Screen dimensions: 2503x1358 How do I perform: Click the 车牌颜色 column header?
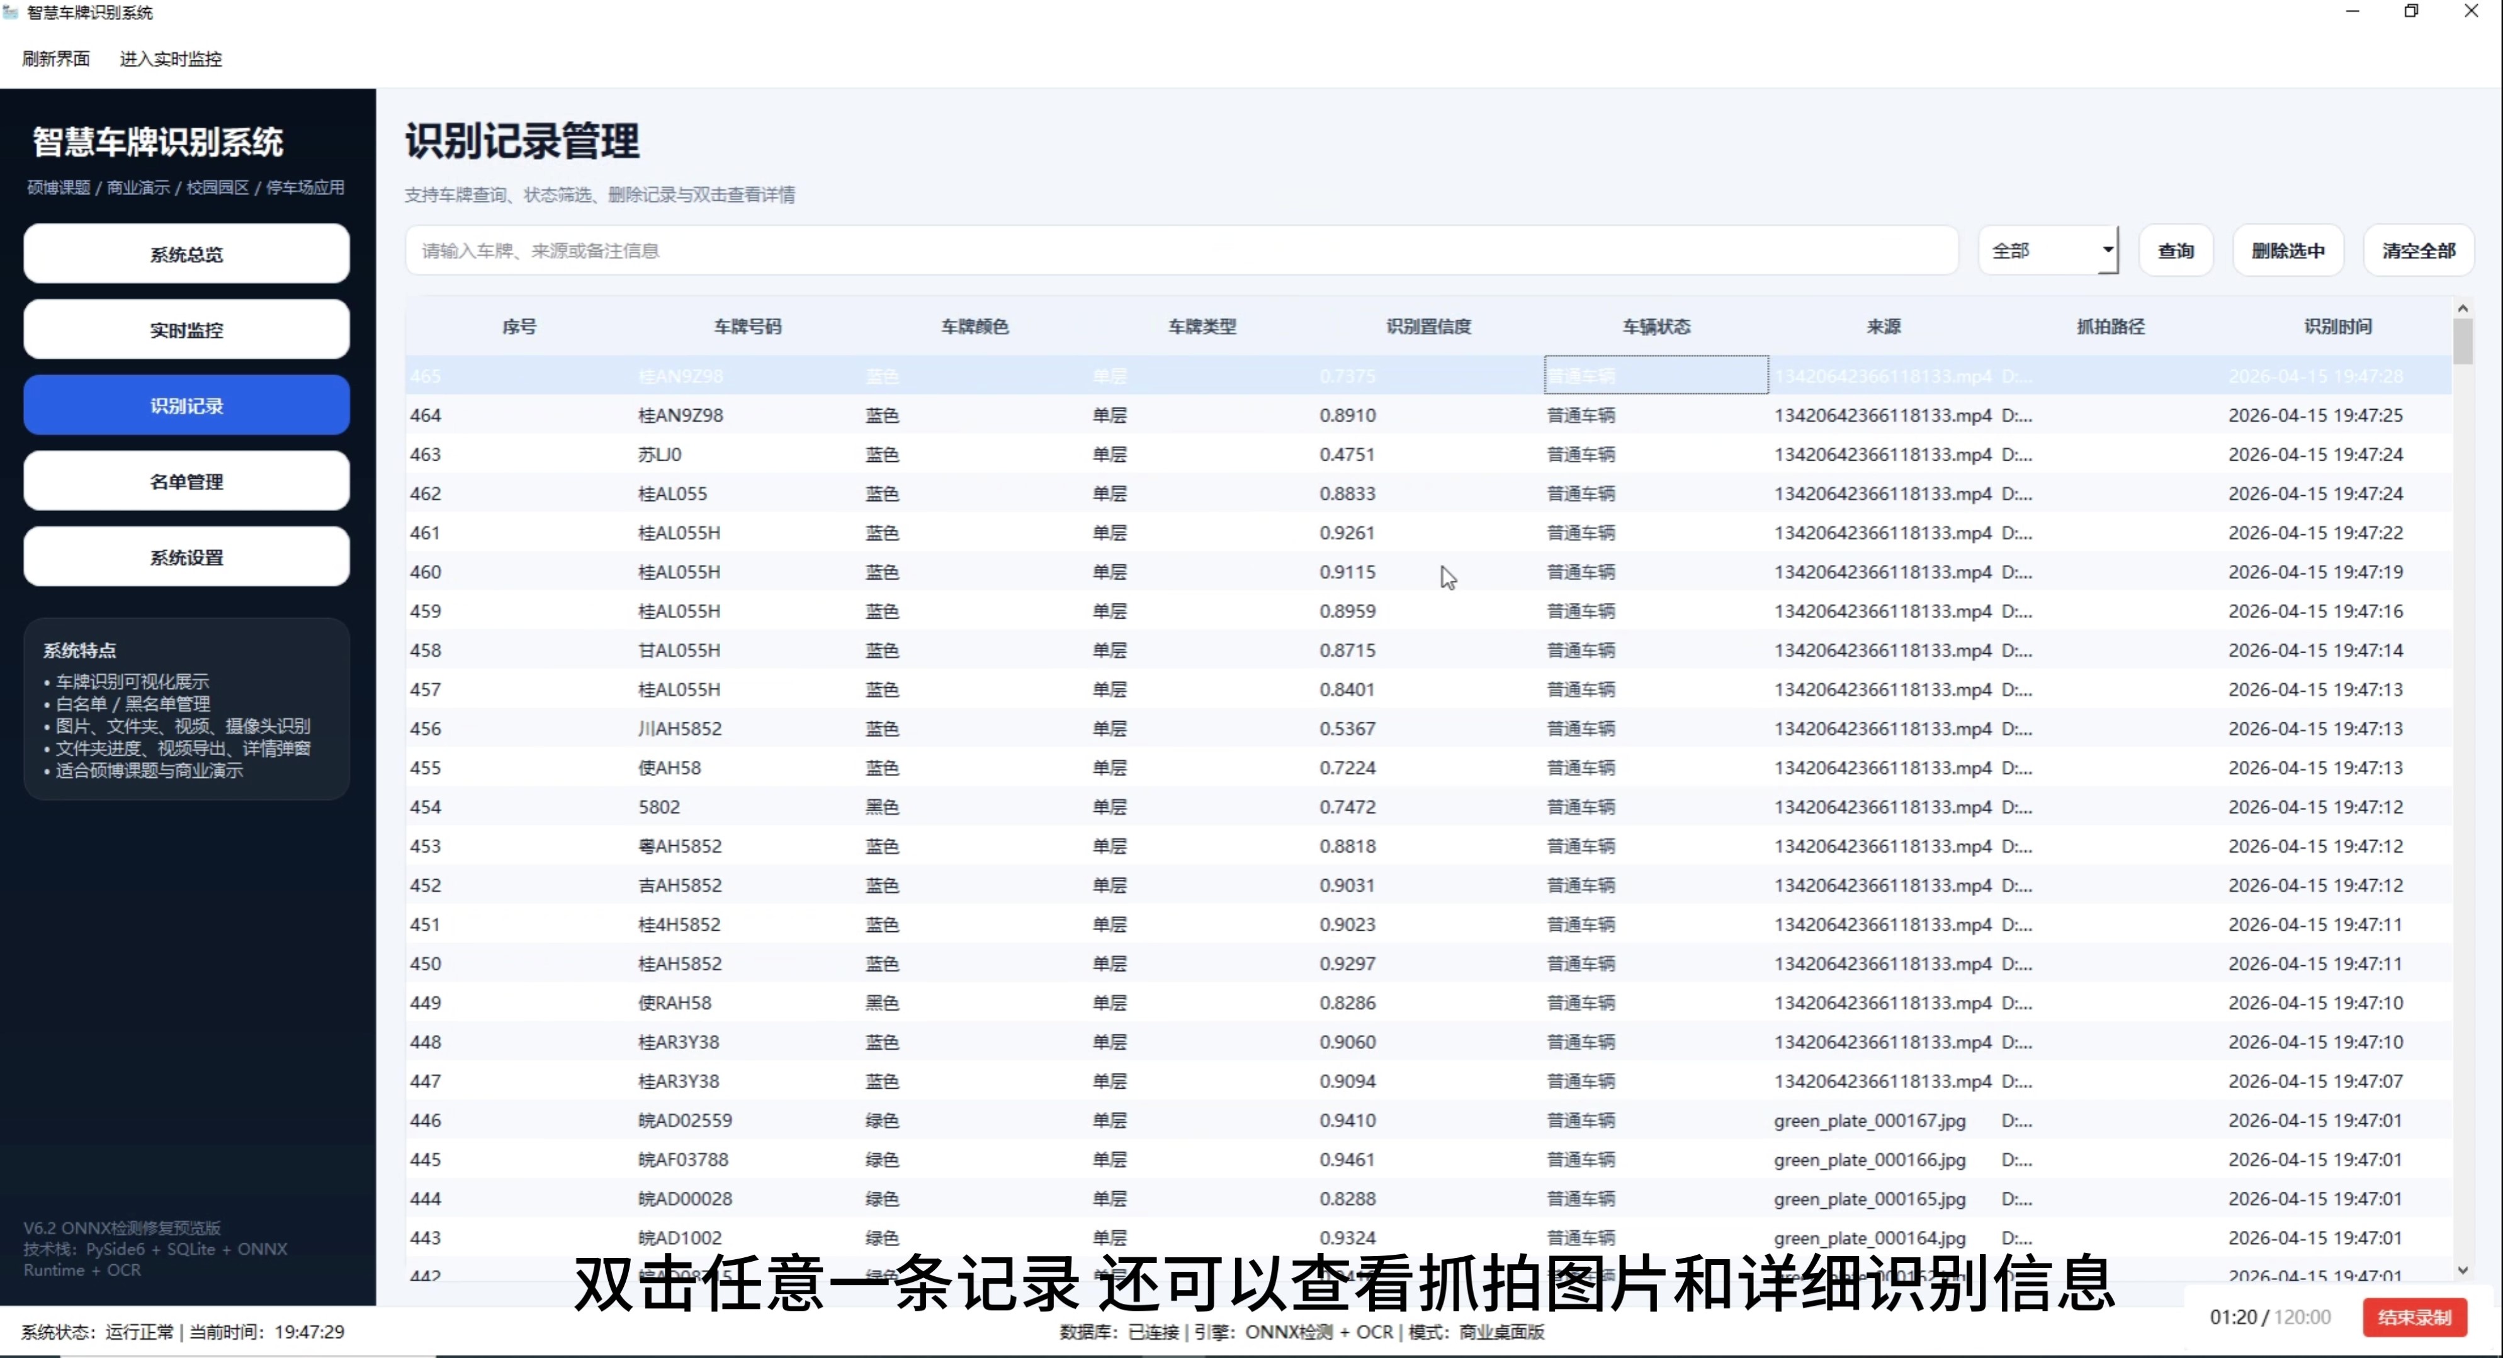tap(975, 327)
